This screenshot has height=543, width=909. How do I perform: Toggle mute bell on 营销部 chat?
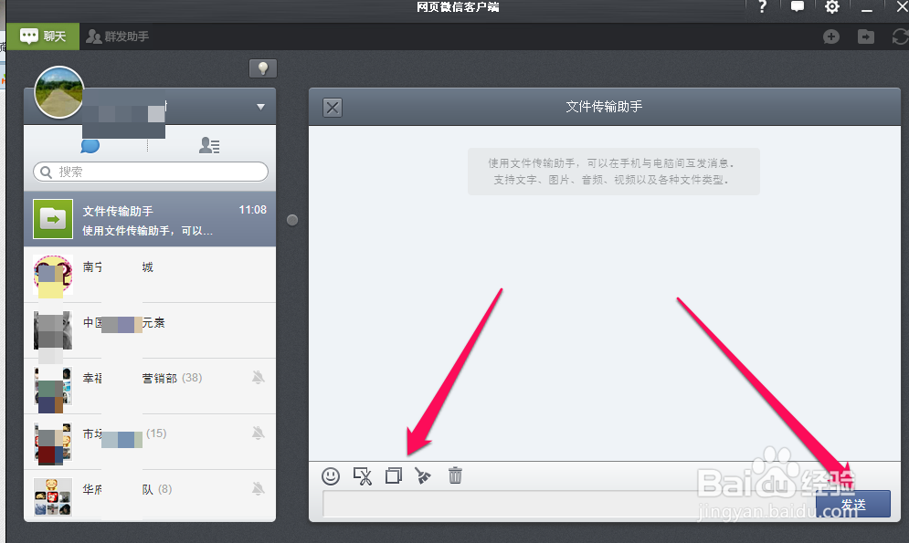coord(259,378)
